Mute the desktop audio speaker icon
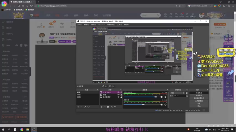The image size is (236, 132). coord(162,105)
